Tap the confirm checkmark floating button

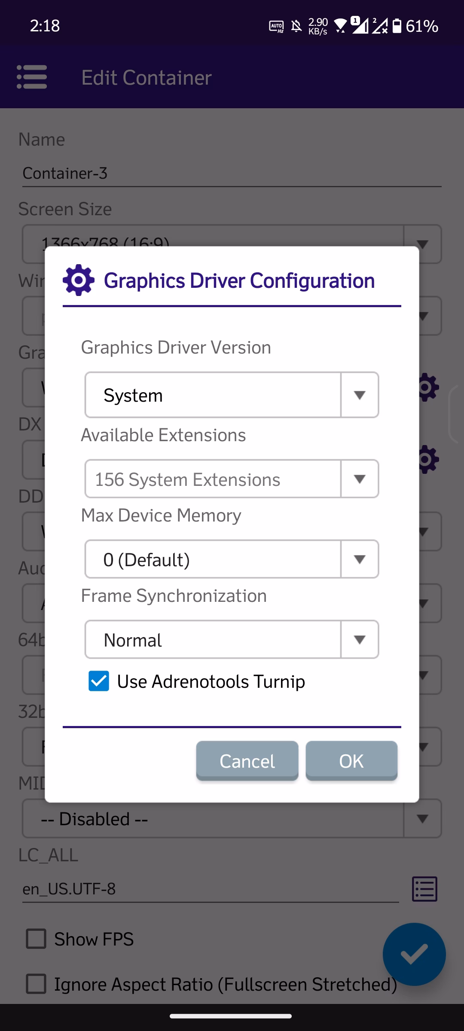(x=414, y=954)
